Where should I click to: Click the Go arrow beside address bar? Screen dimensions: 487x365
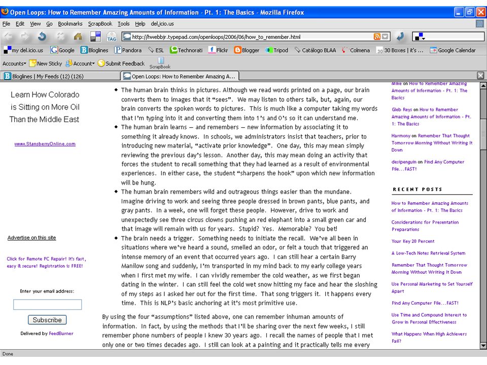tap(400, 36)
